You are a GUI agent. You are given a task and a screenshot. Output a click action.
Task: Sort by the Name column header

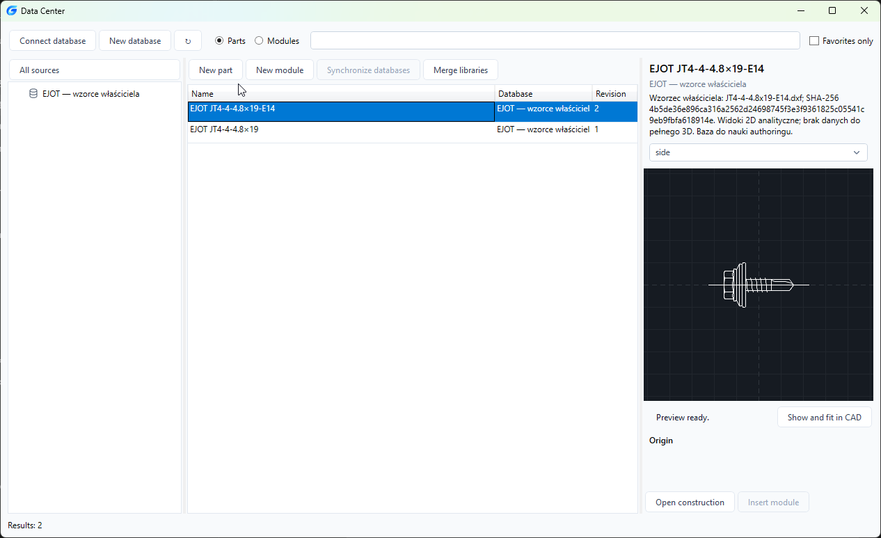(x=341, y=94)
